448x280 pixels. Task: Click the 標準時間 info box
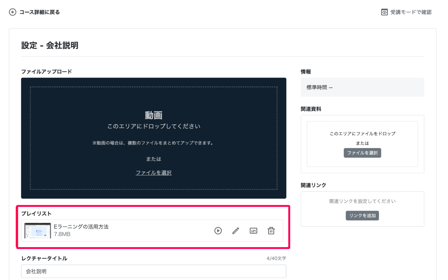point(362,87)
